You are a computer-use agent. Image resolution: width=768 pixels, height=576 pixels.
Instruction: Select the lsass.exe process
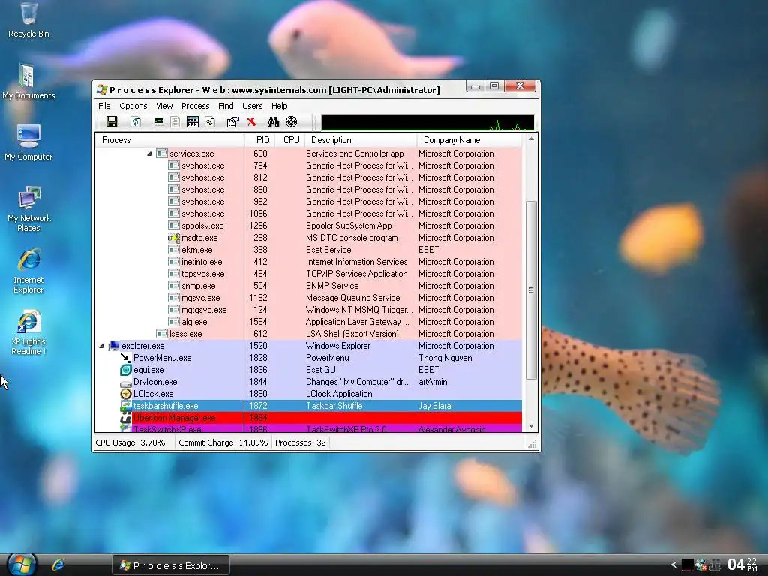click(308, 334)
